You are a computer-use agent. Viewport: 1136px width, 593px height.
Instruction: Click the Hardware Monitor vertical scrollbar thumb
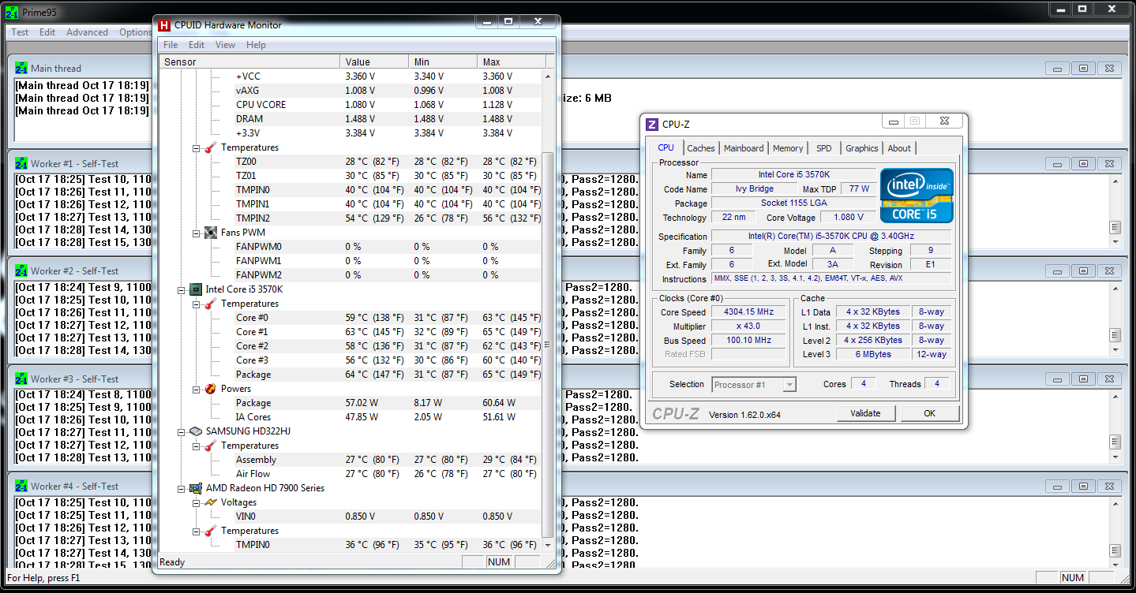click(549, 344)
